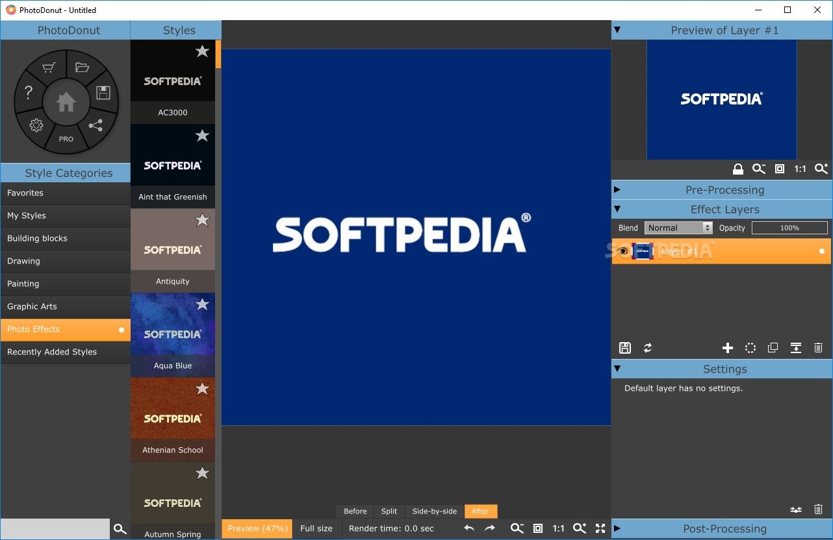Switch to Full size rendering
The height and width of the screenshot is (540, 833).
coord(316,528)
